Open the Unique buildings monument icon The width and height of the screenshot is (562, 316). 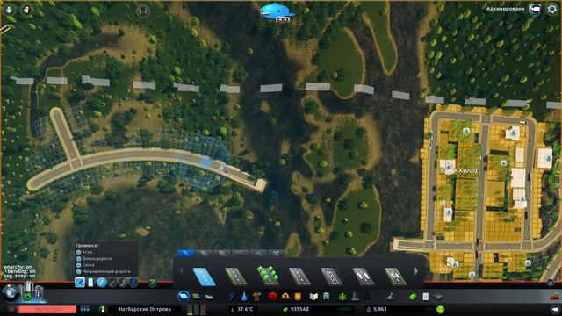coord(355,297)
